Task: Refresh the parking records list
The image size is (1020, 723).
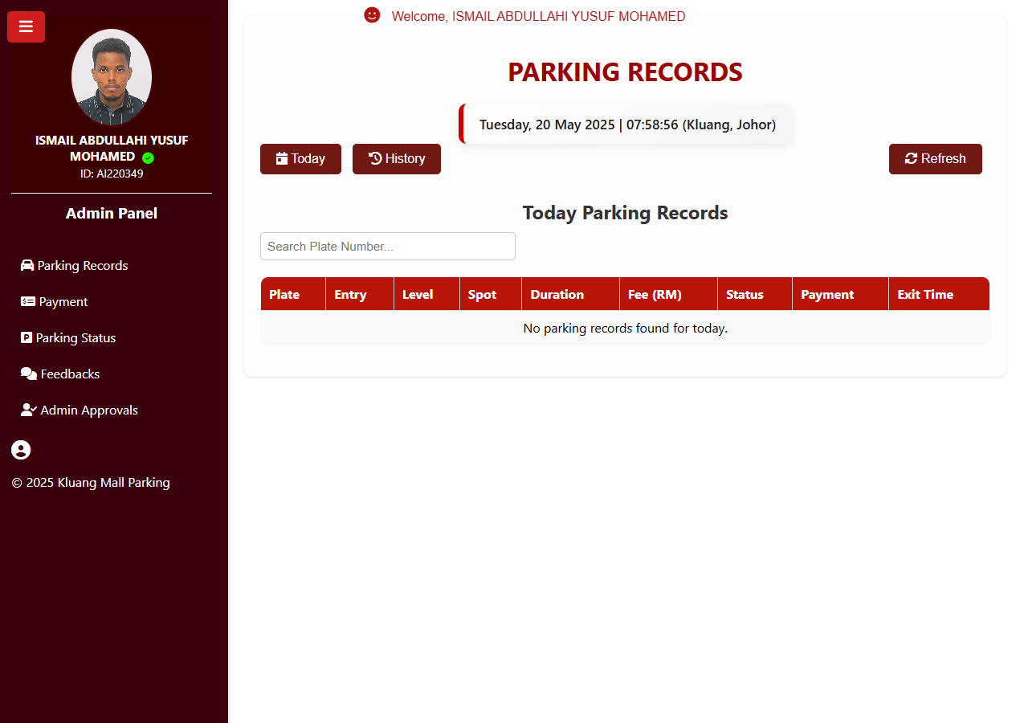Action: (935, 159)
